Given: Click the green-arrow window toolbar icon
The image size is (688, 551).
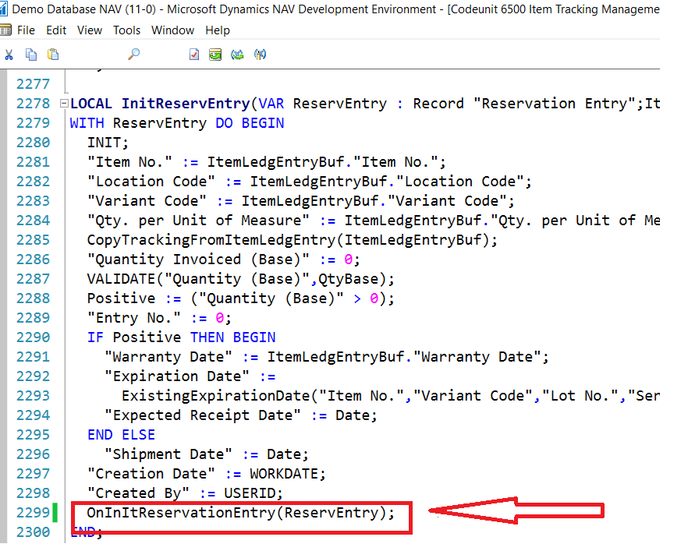Looking at the screenshot, I should point(215,55).
